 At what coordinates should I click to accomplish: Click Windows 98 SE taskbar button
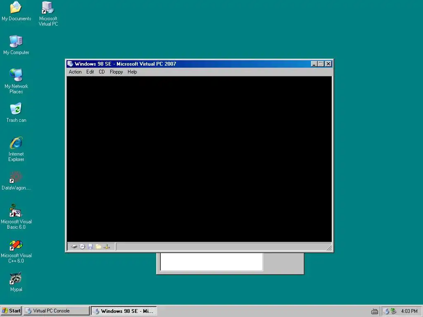[124, 311]
